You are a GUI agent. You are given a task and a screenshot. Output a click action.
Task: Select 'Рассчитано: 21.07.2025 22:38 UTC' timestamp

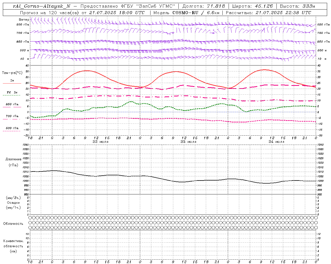pyautogui.click(x=268, y=13)
